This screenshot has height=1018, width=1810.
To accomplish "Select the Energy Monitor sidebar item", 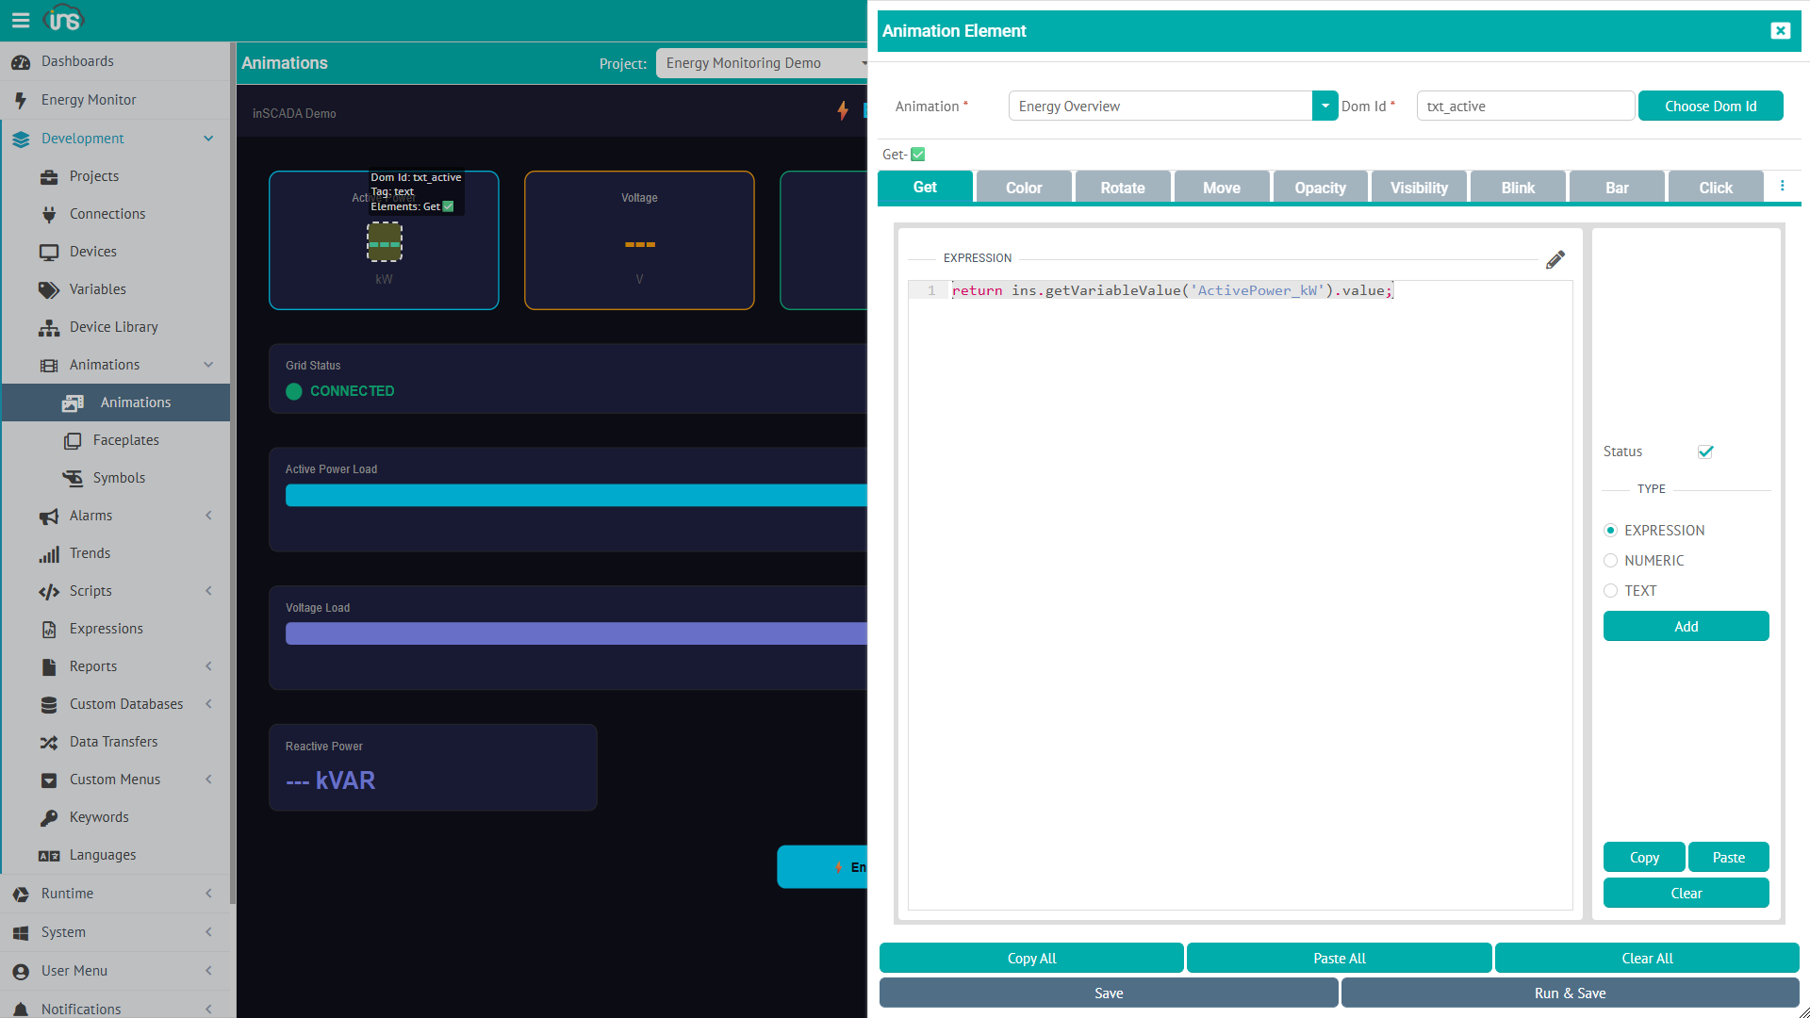I will (x=89, y=99).
